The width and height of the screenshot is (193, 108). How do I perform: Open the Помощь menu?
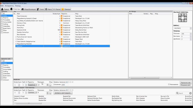click(18, 6)
